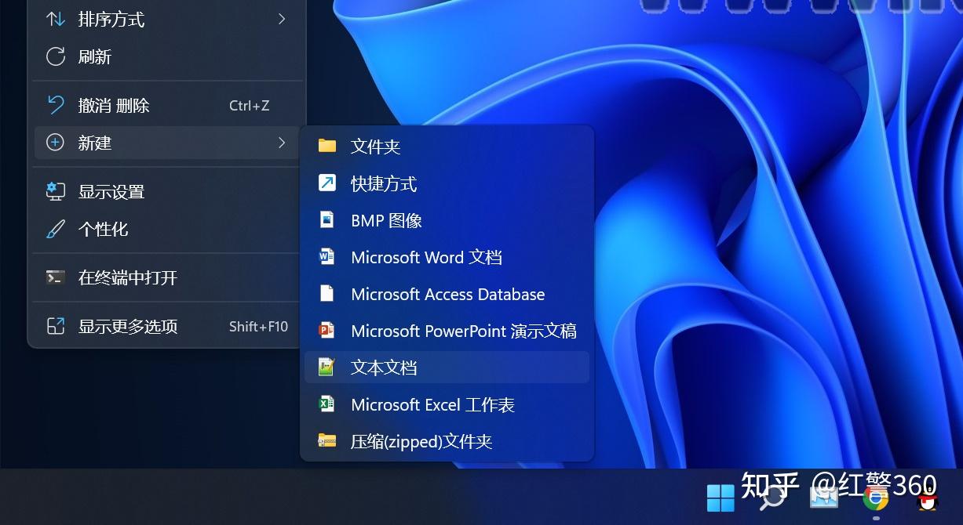Click the blank Access Database file icon
Viewport: 963px width, 525px height.
(x=326, y=293)
